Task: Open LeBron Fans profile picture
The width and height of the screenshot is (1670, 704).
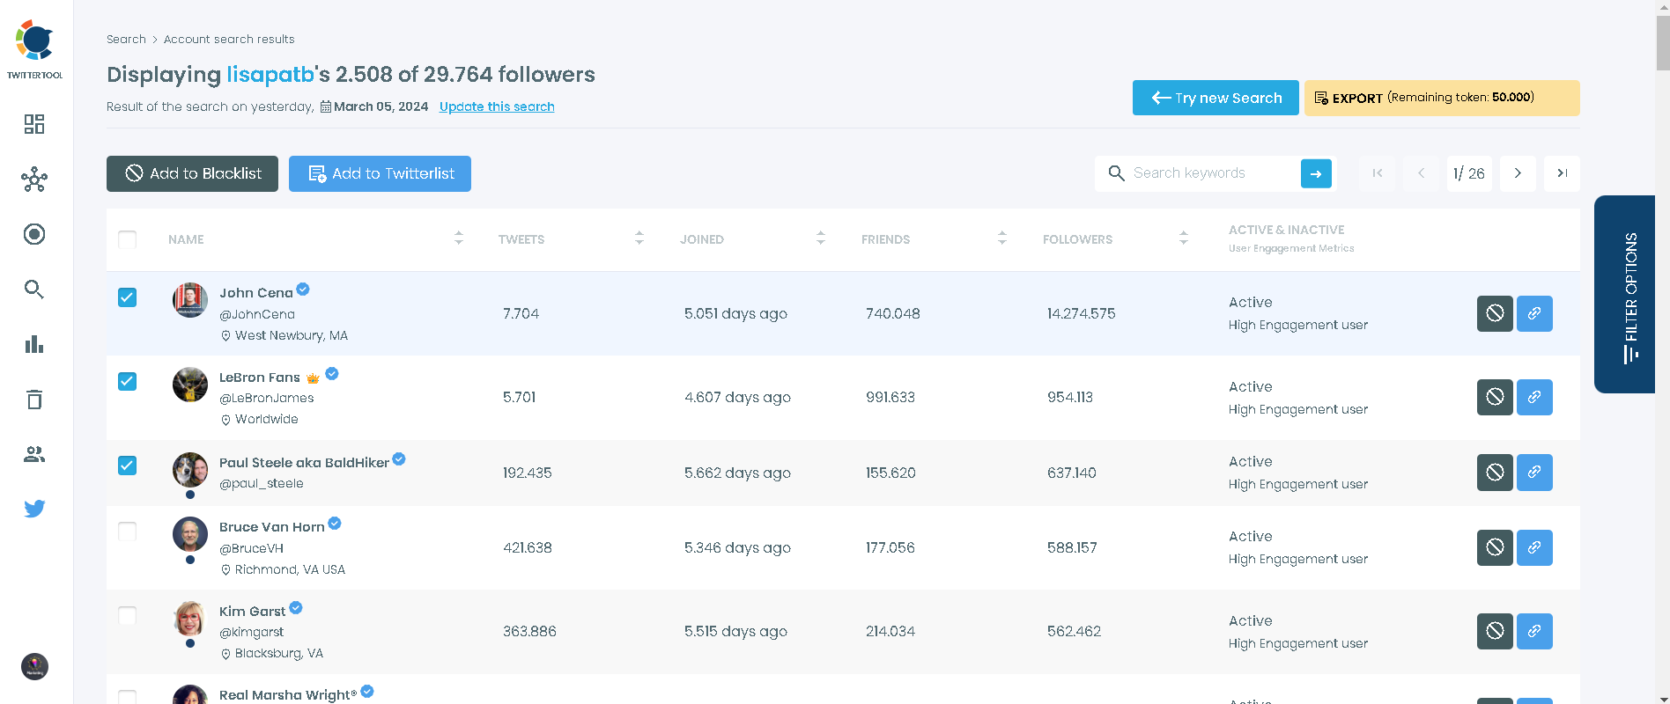Action: click(190, 385)
